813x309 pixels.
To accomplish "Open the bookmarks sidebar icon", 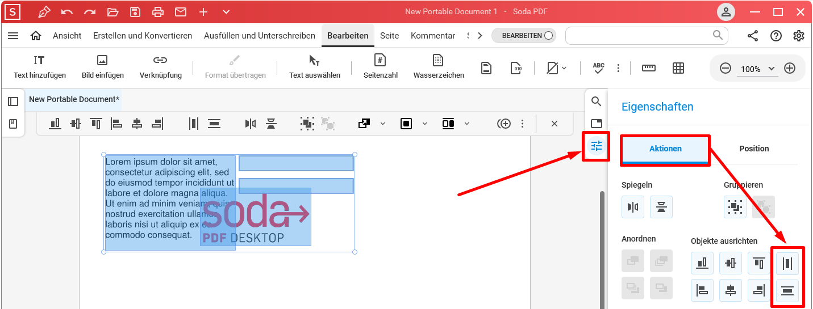I will [13, 124].
